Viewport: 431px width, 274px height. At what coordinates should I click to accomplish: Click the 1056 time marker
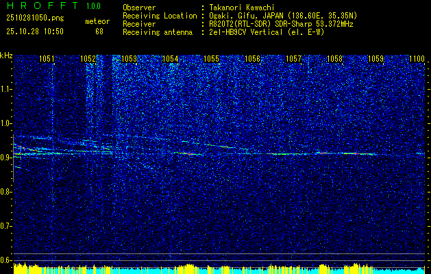252,58
